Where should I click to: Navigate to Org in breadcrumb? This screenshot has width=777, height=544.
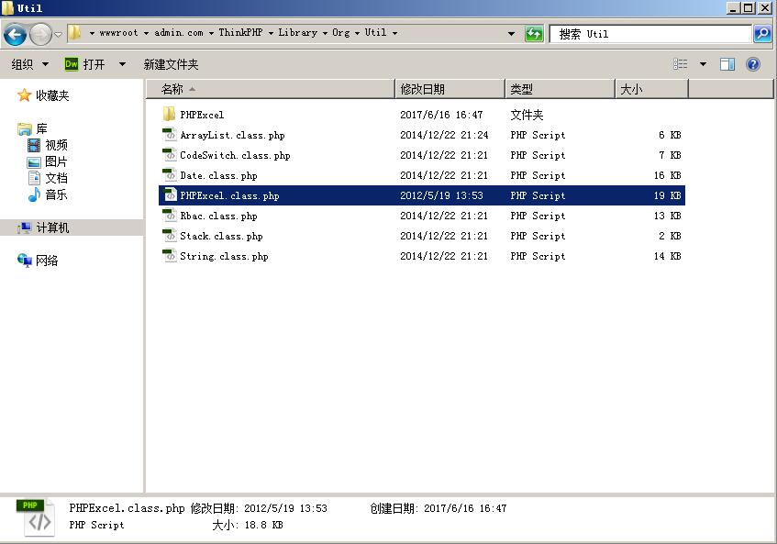341,33
